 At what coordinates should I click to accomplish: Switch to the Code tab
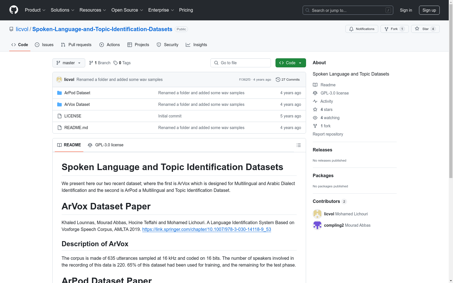[20, 45]
